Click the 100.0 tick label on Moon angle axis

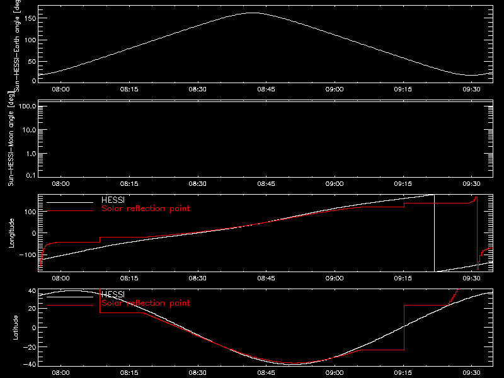click(28, 106)
